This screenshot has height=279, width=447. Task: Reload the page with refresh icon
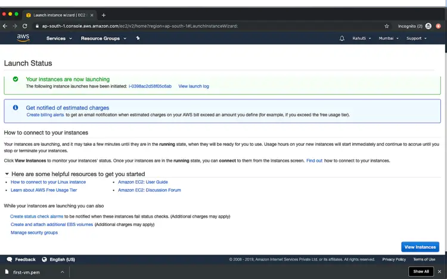[x=25, y=26]
